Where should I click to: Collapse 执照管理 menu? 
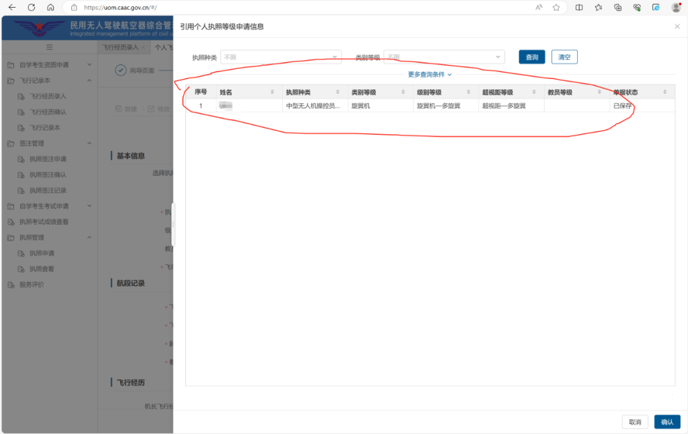click(50, 237)
